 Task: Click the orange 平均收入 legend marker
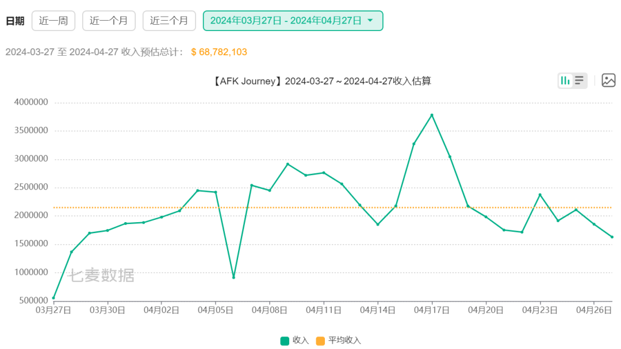tap(320, 340)
